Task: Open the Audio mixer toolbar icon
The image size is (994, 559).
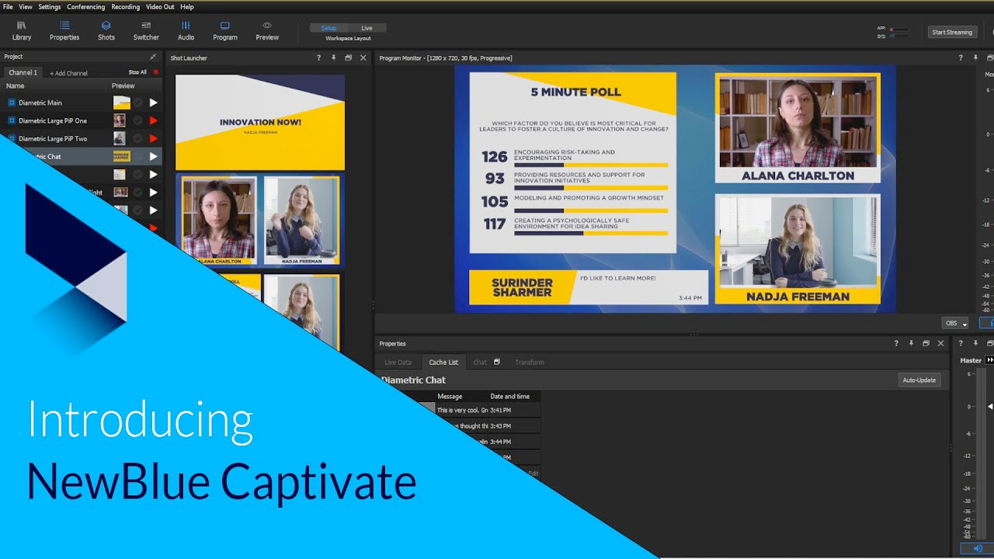Action: point(186,30)
